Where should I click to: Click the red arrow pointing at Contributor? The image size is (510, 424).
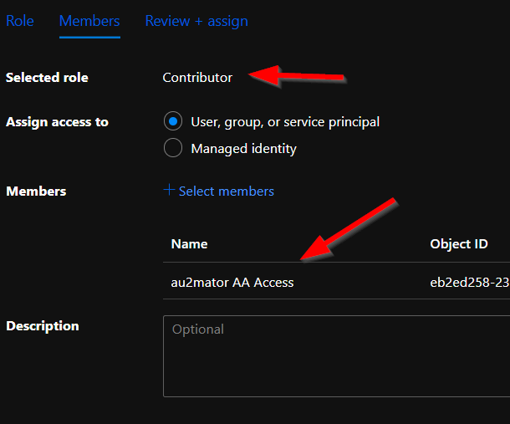tap(296, 76)
